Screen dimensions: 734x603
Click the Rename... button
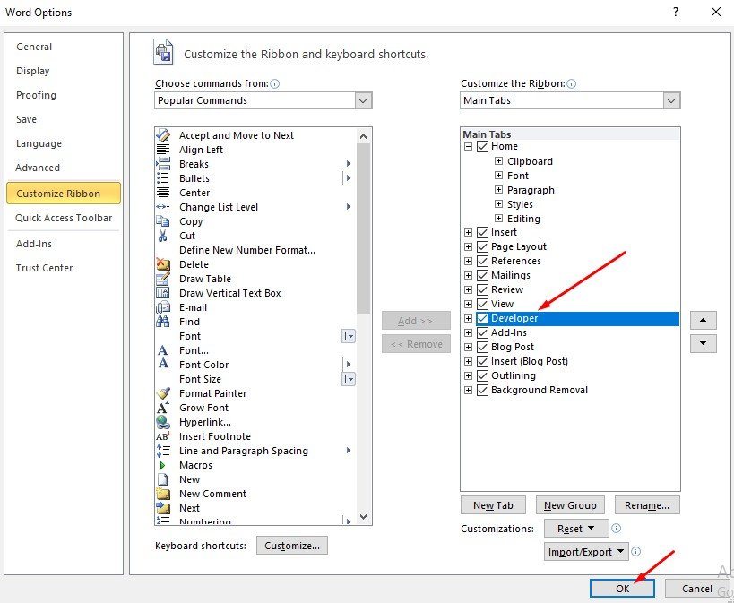click(647, 505)
